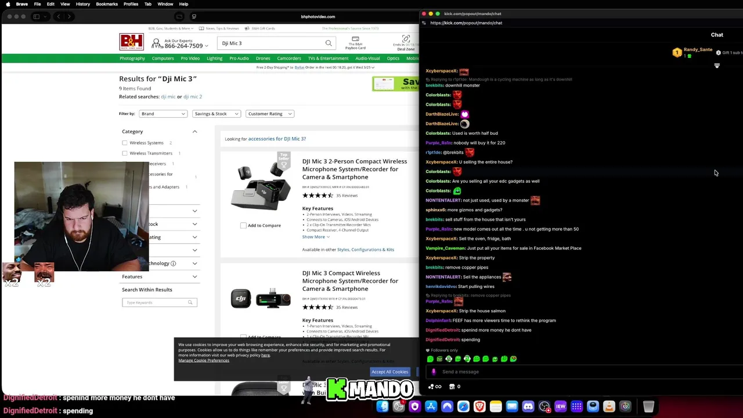Select the first green emote in chat bar

(x=430, y=359)
